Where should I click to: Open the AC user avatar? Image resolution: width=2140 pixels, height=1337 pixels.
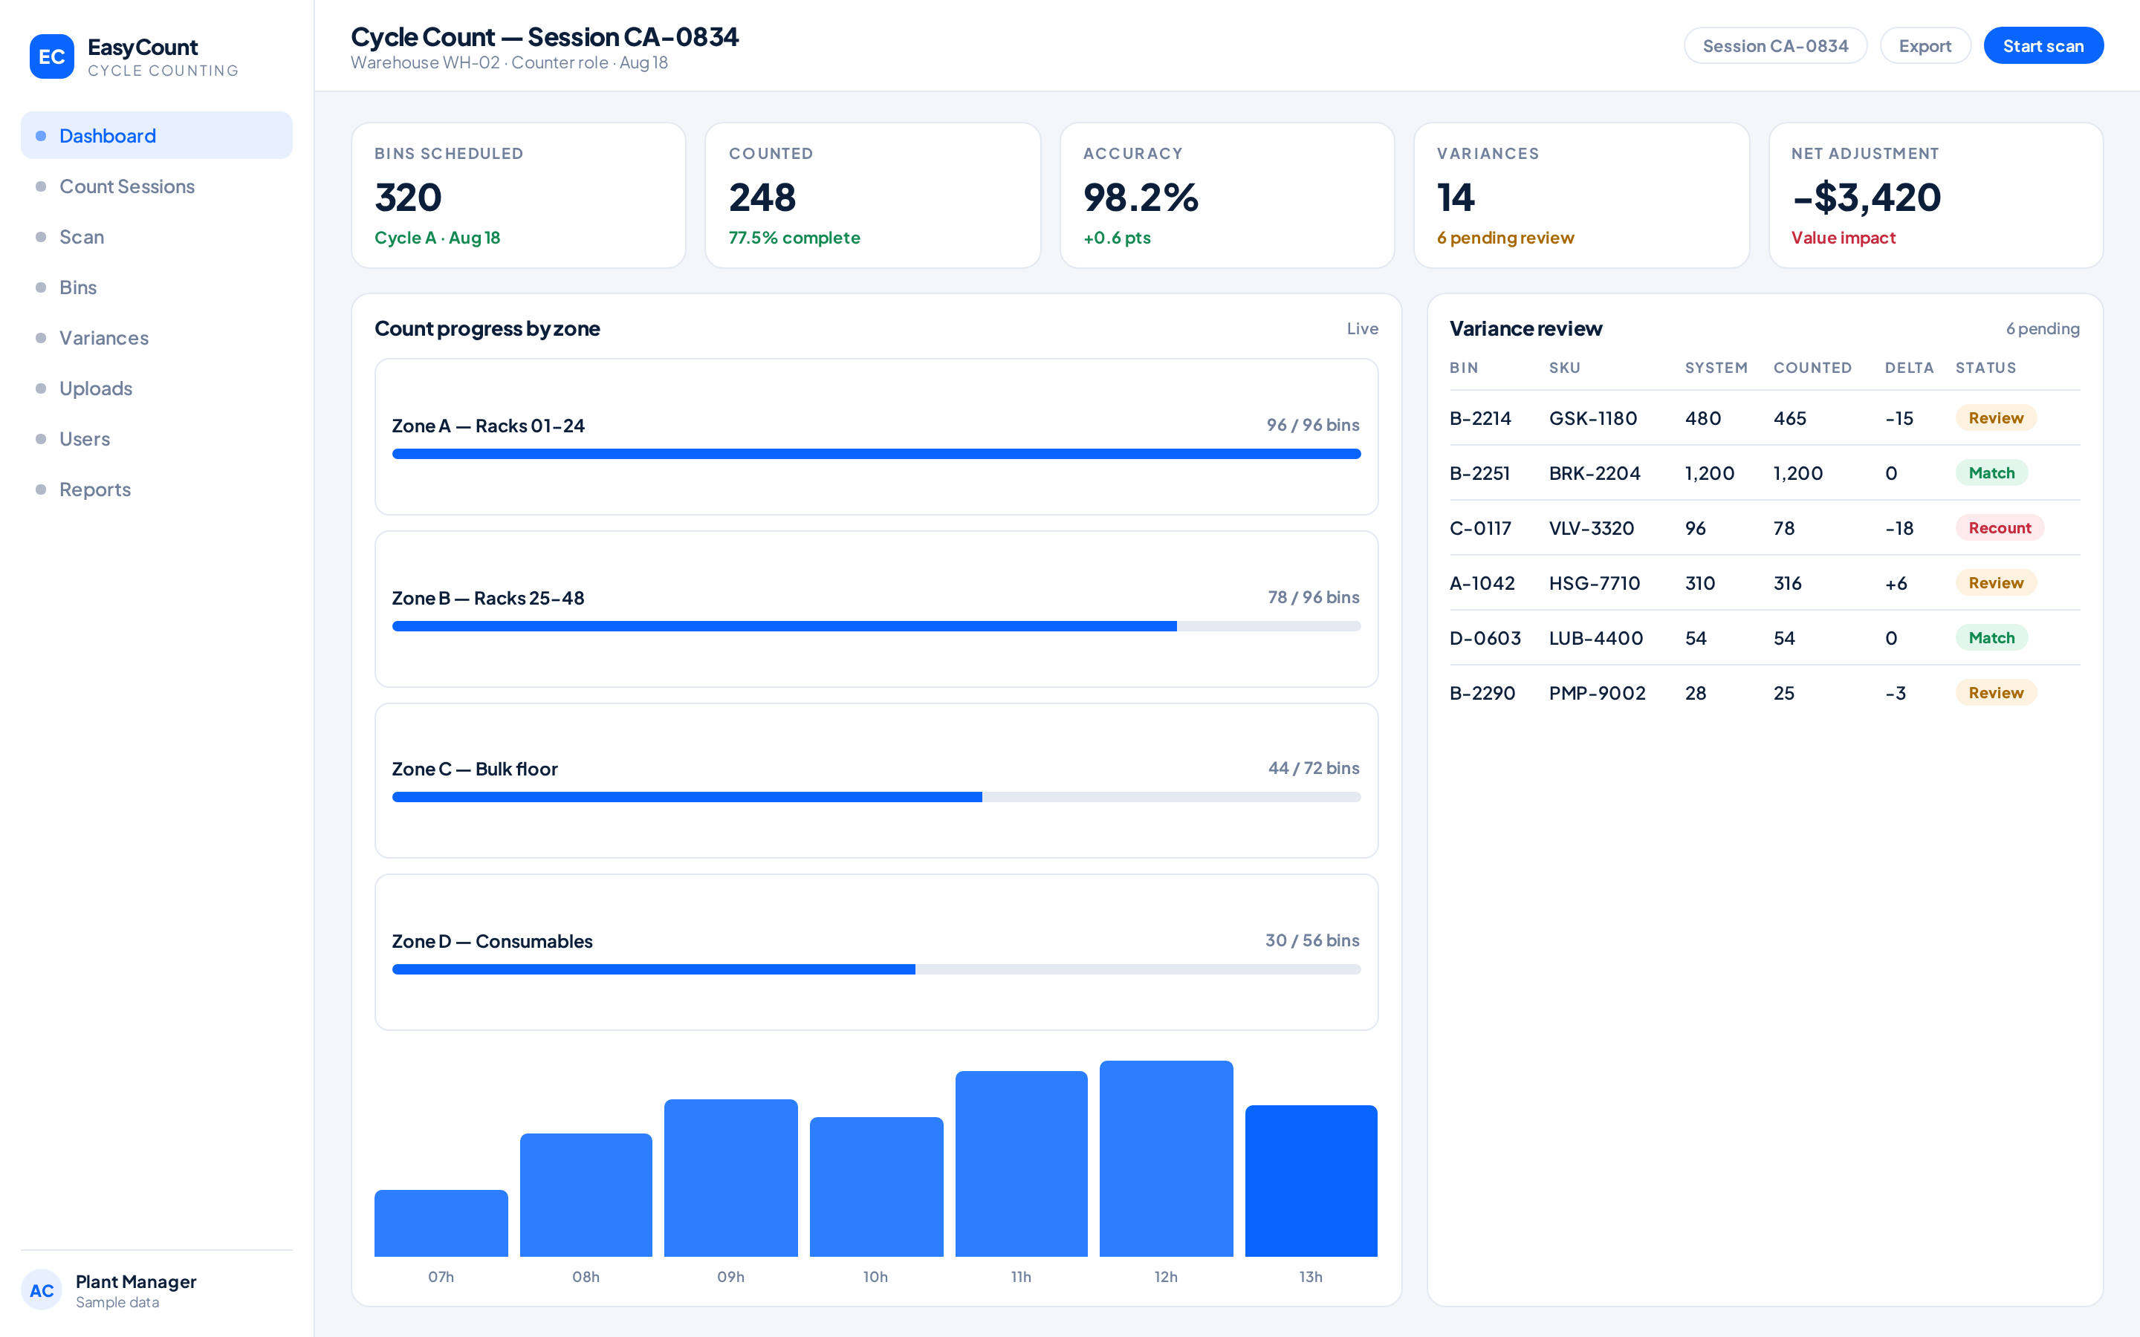tap(42, 1290)
